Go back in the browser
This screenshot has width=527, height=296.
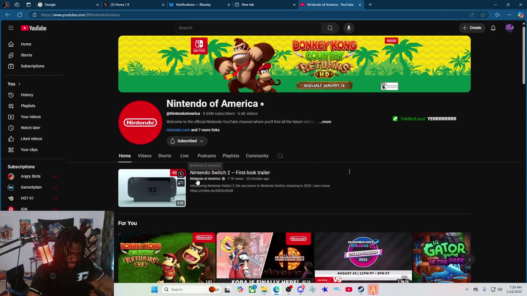[7, 15]
